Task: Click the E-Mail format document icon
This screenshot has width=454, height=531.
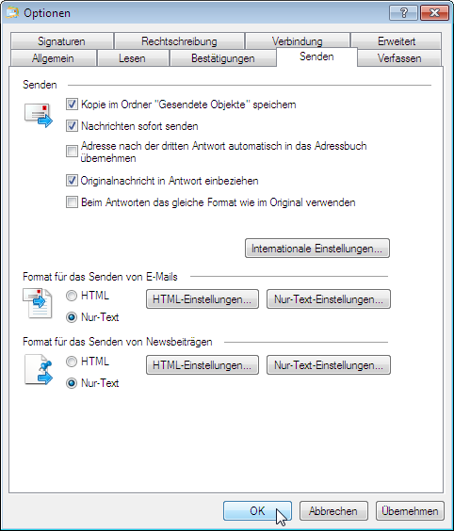Action: point(38,303)
